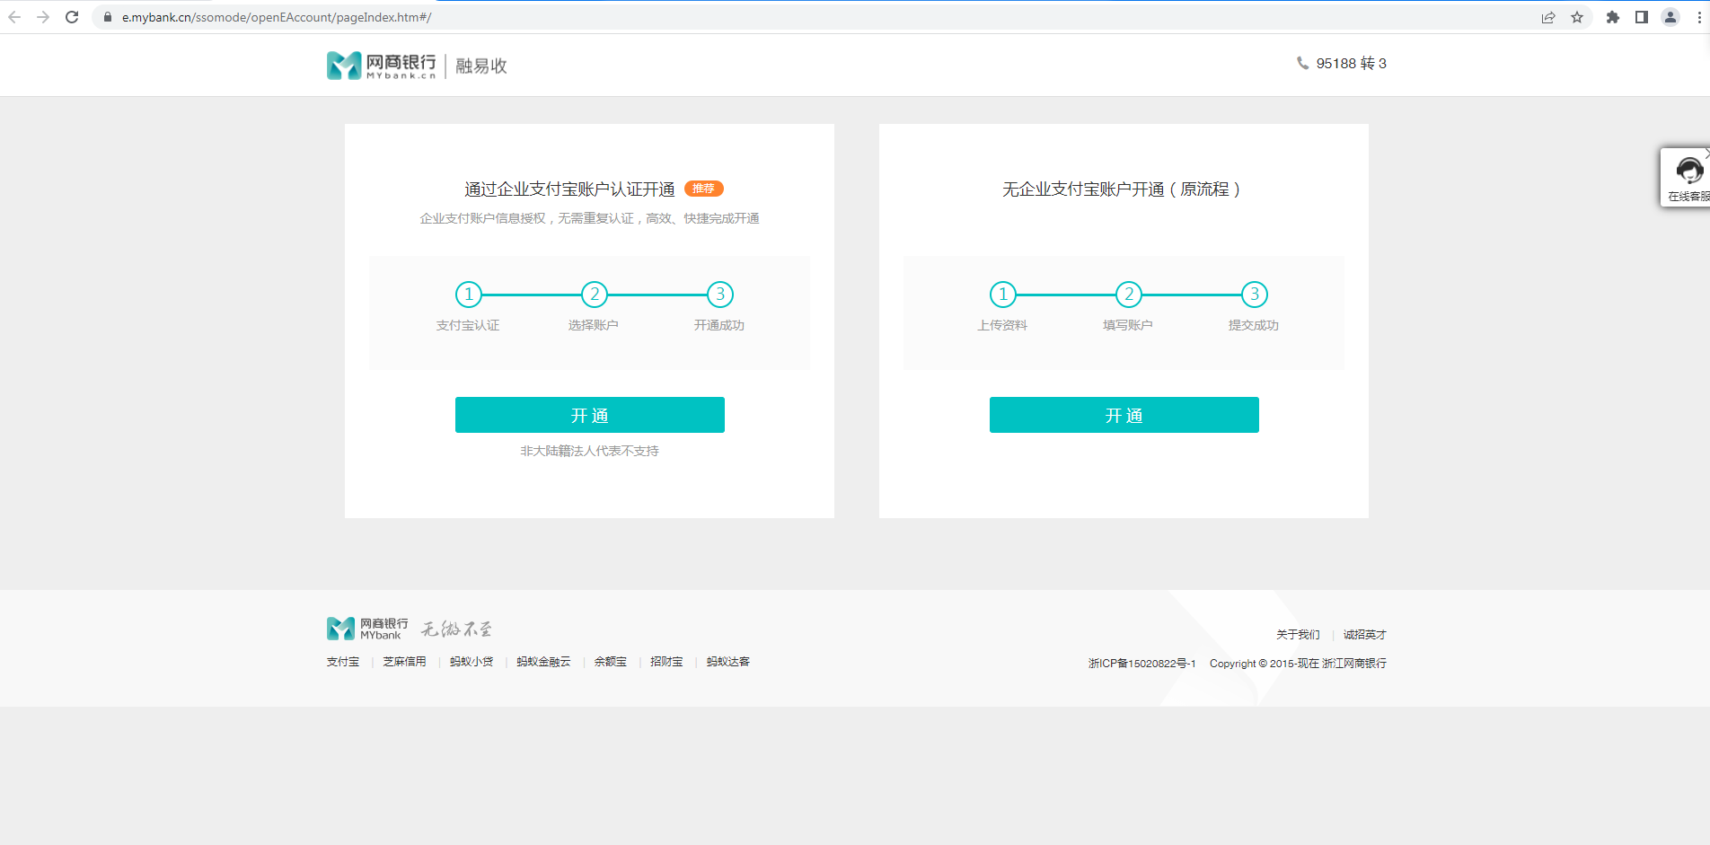This screenshot has height=845, width=1710.
Task: Open the extensions puzzle icon
Action: pos(1613,17)
